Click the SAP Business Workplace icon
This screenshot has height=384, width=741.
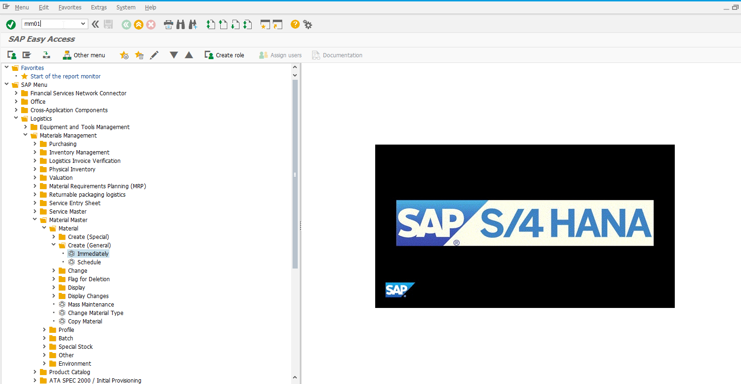click(x=46, y=55)
